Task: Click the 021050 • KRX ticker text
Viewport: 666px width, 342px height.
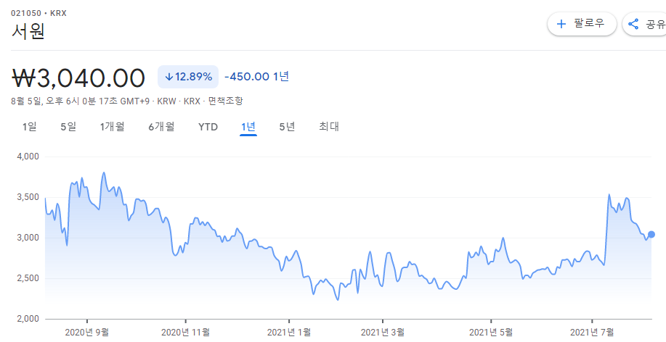Action: point(38,13)
